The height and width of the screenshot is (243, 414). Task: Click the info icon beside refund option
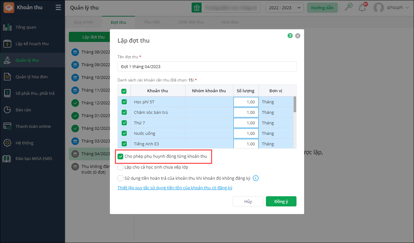[255, 178]
